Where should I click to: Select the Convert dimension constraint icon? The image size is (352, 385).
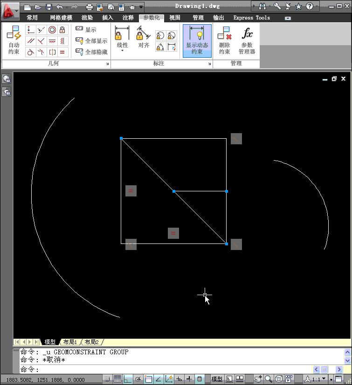coord(172,47)
